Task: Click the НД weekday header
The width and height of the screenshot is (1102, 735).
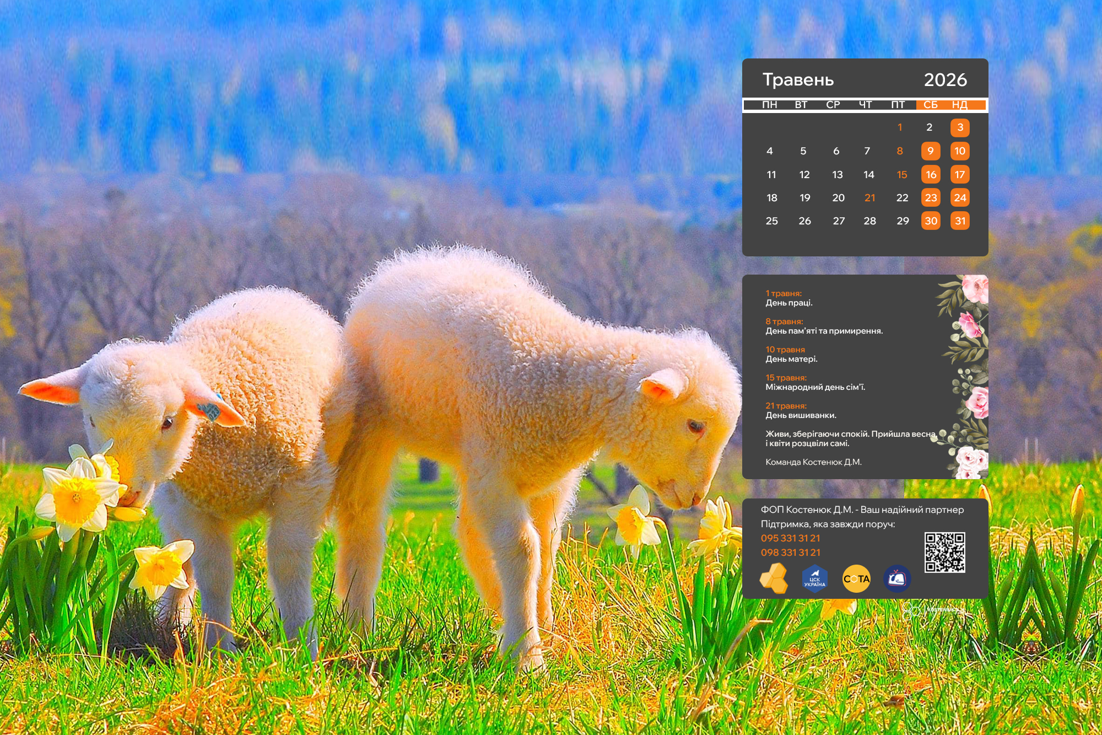Action: click(x=959, y=105)
